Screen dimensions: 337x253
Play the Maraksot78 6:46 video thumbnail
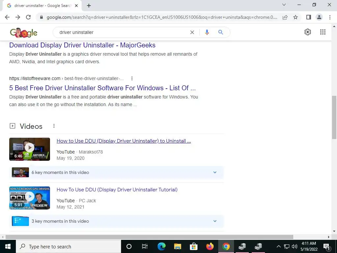[30, 149]
